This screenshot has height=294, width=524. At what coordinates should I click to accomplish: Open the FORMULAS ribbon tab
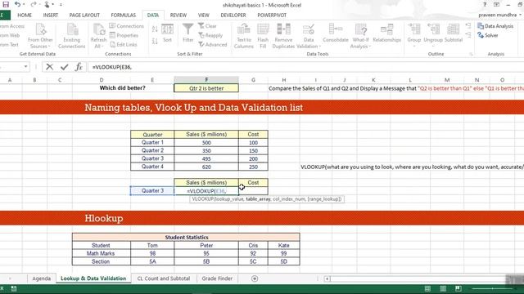click(x=124, y=15)
